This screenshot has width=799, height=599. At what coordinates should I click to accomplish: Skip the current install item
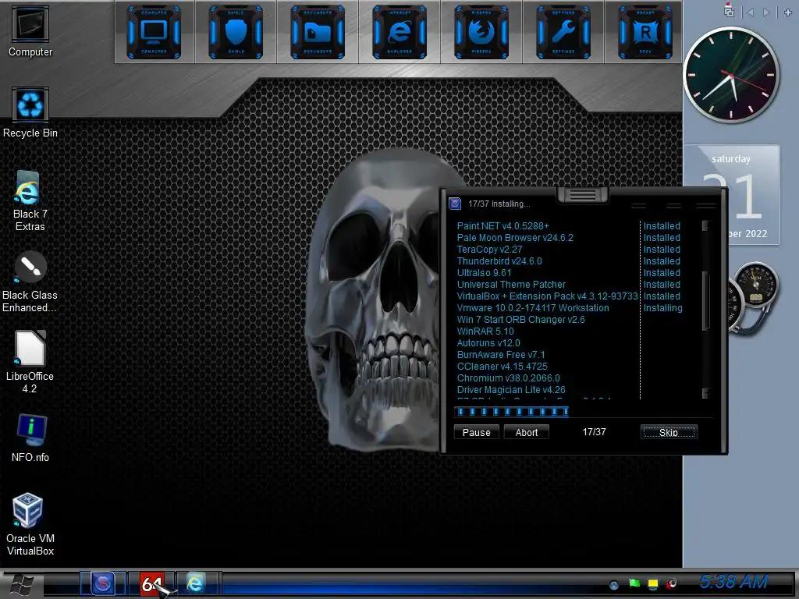pyautogui.click(x=669, y=432)
